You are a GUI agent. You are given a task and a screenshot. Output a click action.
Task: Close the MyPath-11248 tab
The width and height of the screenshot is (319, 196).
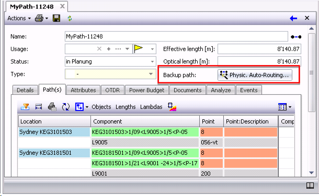pos(62,6)
